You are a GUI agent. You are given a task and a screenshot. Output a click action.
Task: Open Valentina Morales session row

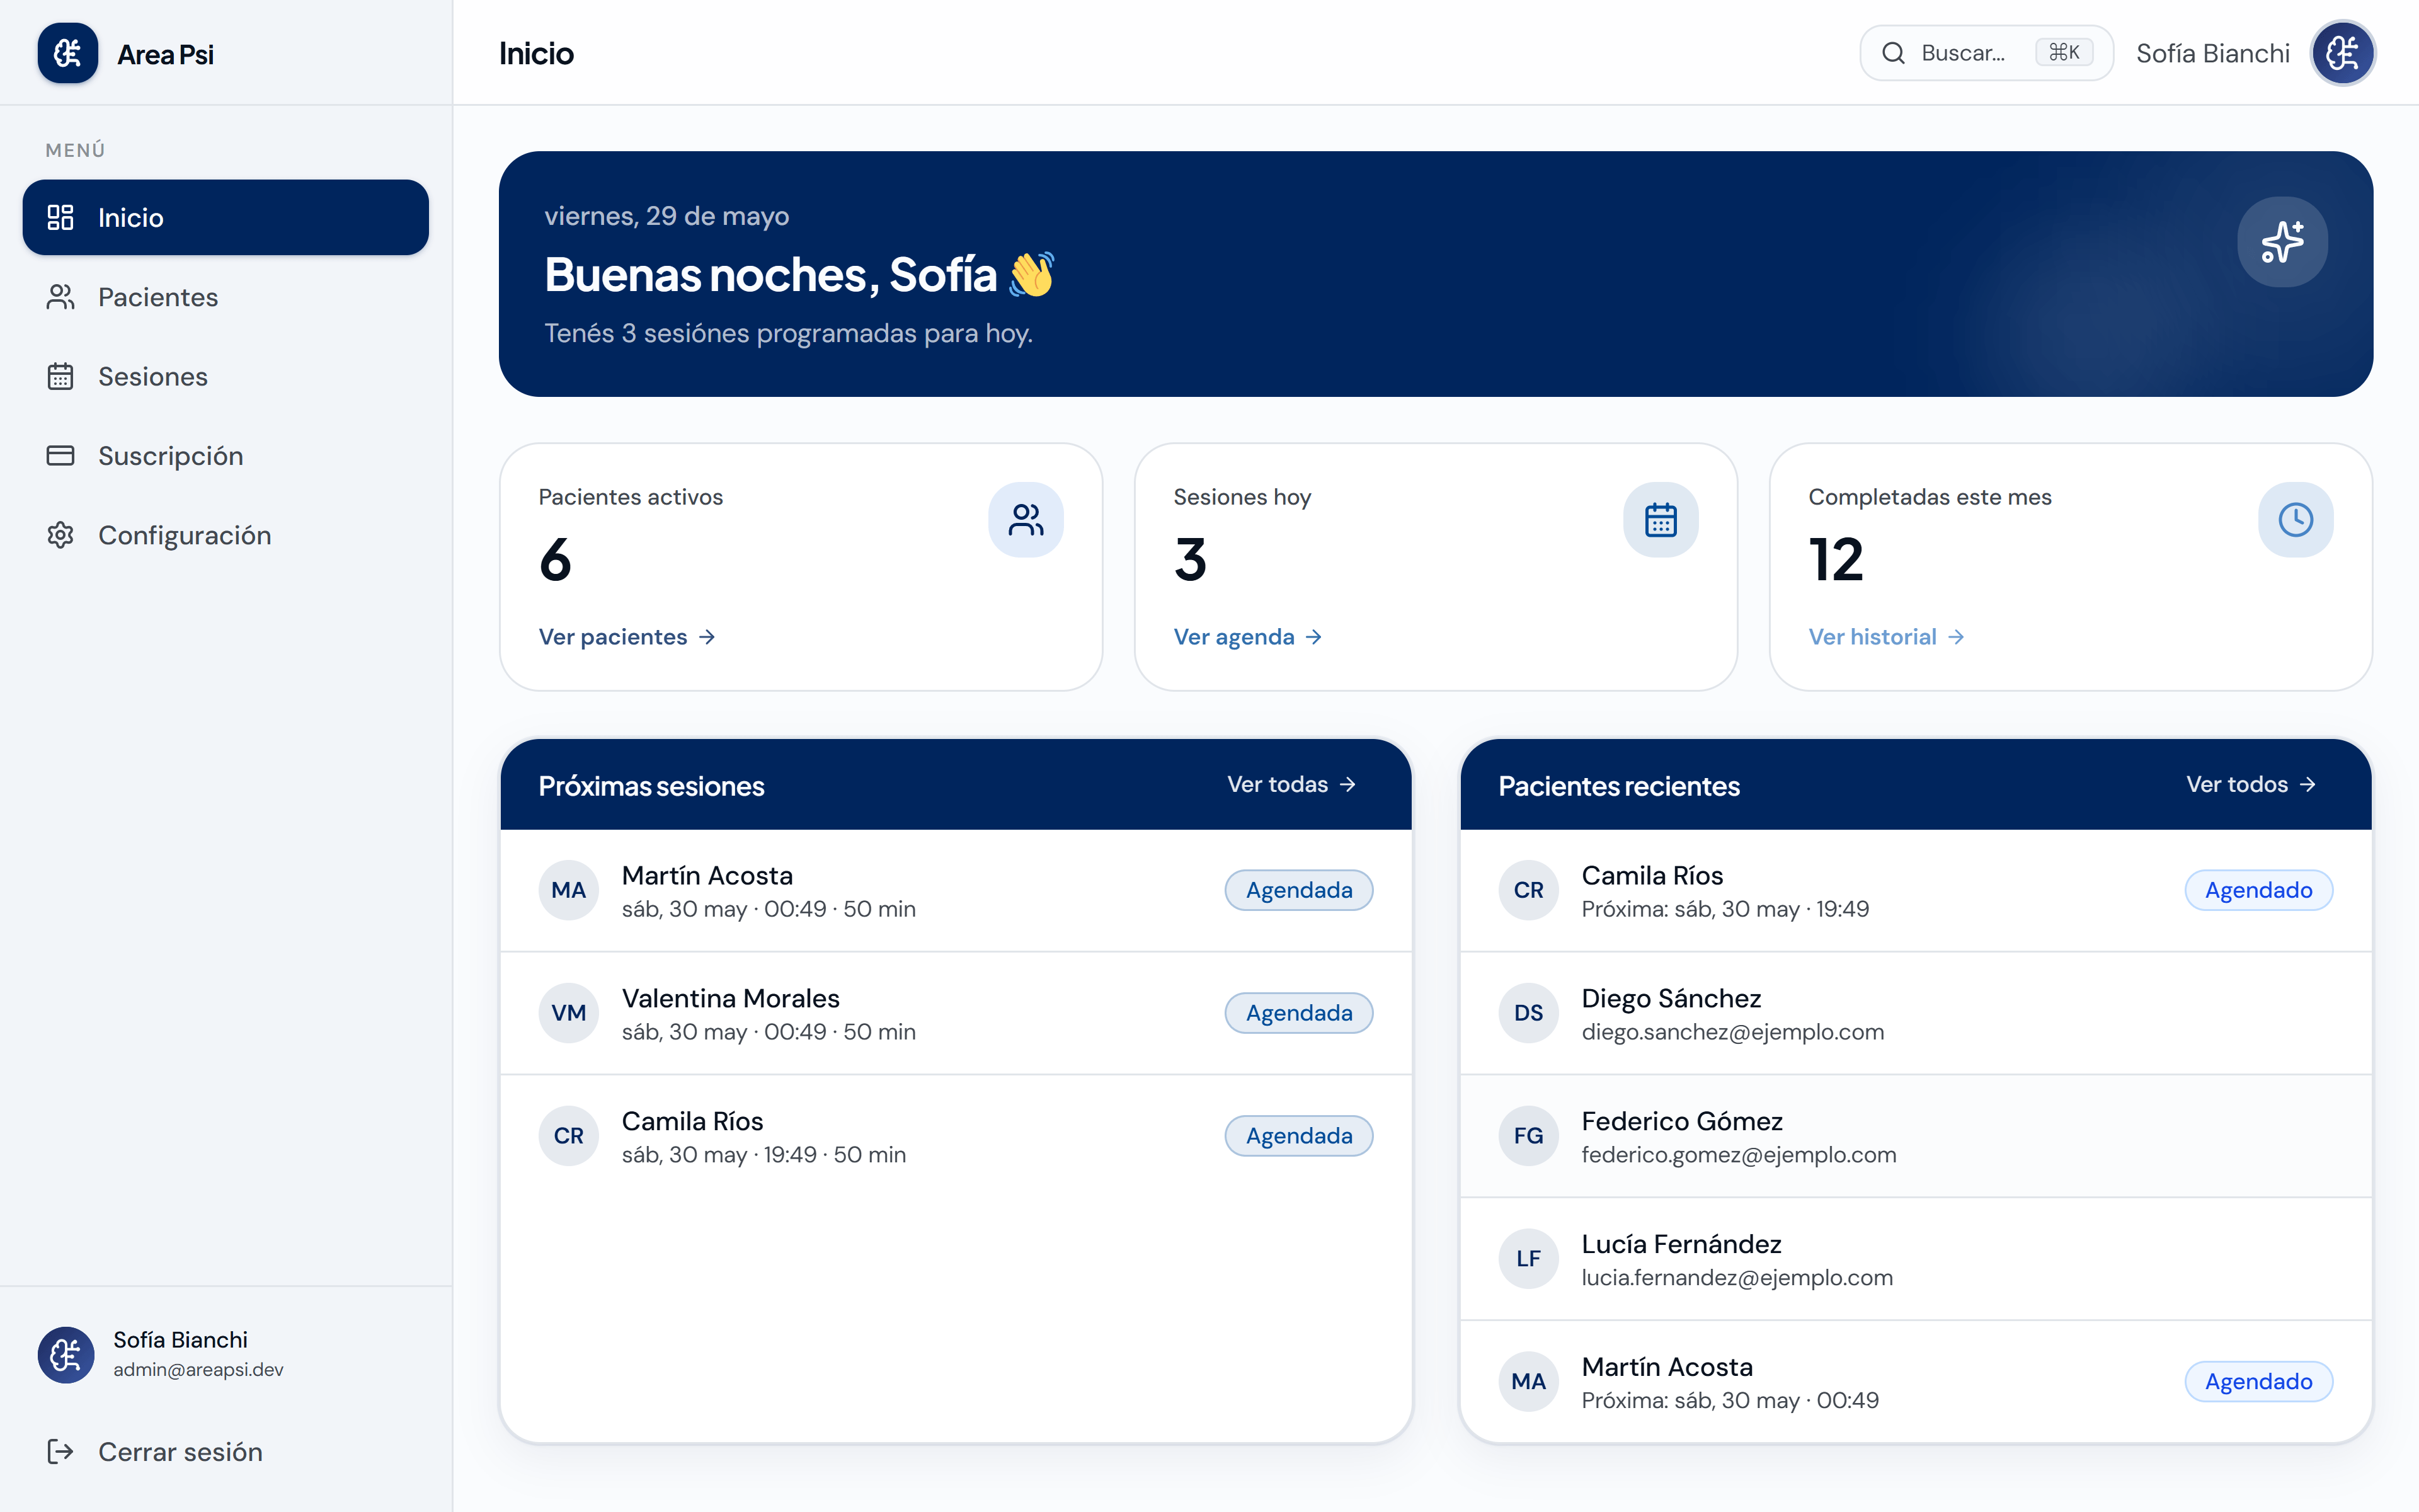(956, 1013)
